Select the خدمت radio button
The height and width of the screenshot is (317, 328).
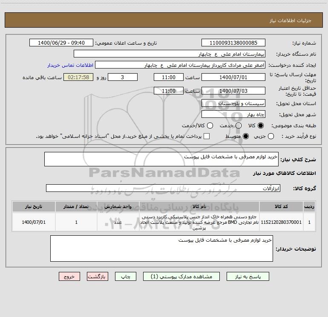[239, 126]
